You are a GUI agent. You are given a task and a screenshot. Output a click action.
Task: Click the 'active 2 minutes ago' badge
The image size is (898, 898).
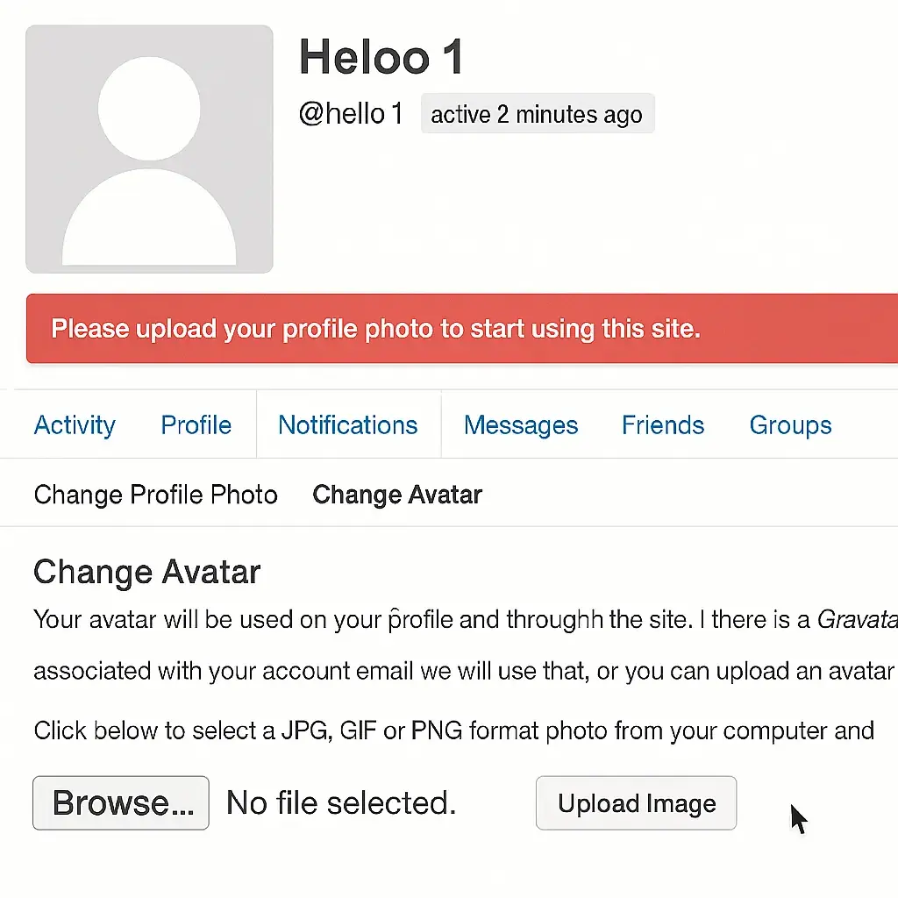pyautogui.click(x=538, y=114)
